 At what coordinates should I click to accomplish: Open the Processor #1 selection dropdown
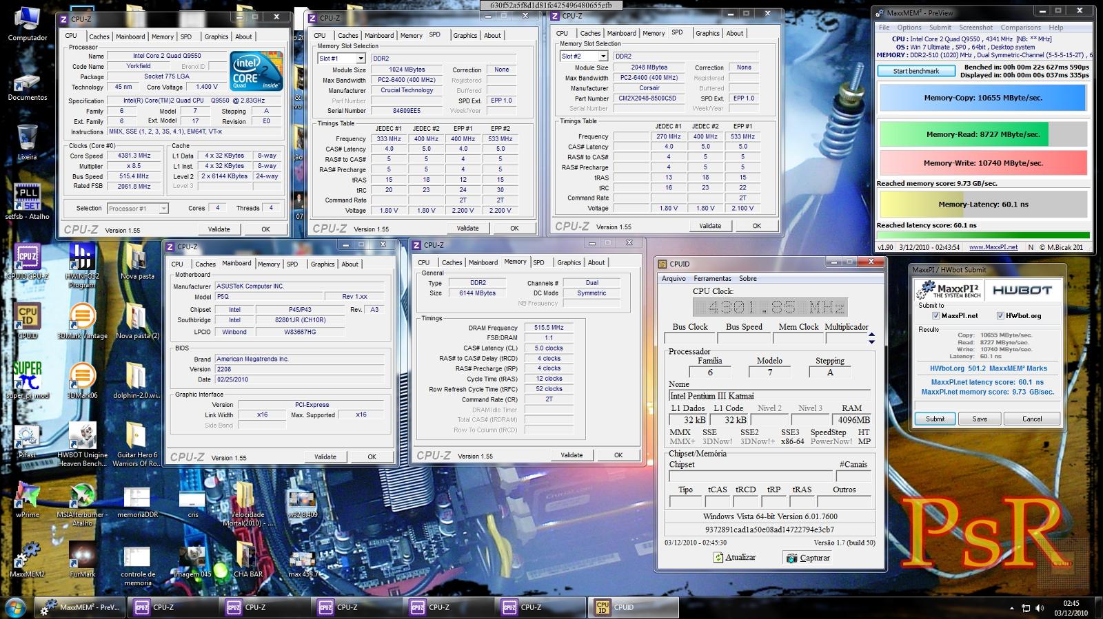pos(138,208)
